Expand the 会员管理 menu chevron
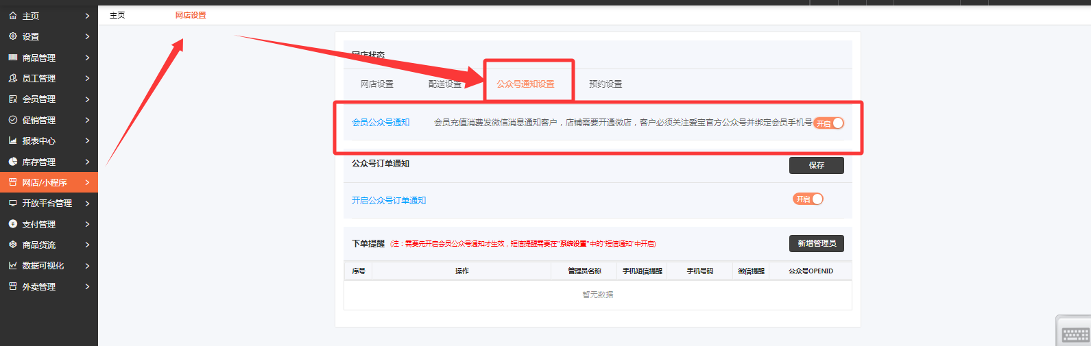 pyautogui.click(x=87, y=99)
